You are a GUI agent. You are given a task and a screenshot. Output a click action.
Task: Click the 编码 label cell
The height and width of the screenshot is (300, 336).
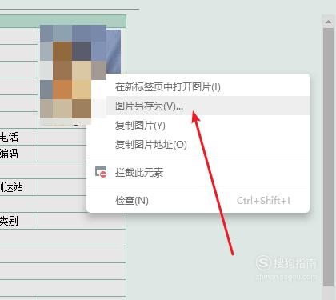[x=18, y=154]
